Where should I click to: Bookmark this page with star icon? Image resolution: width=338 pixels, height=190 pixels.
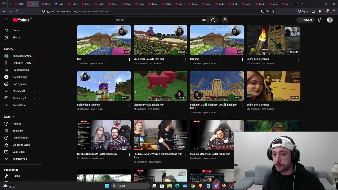[273, 11]
